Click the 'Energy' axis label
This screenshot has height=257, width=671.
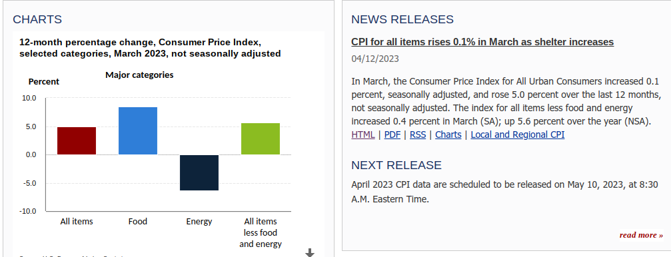(199, 222)
